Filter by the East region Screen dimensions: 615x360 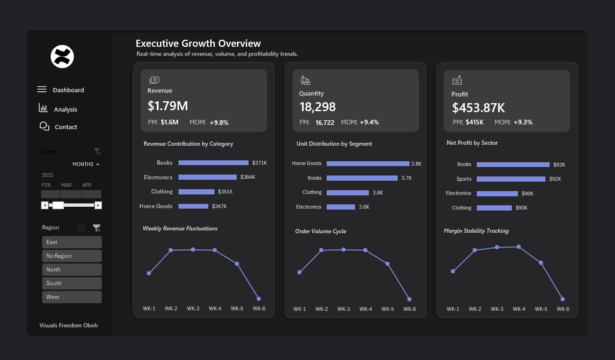point(71,242)
